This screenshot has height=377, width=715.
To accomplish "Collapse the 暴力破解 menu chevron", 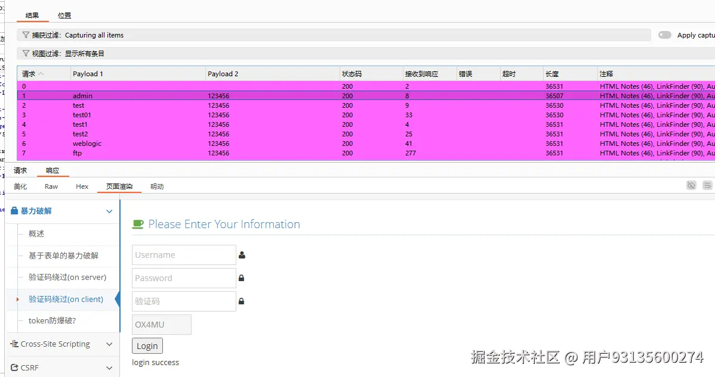I will [109, 211].
